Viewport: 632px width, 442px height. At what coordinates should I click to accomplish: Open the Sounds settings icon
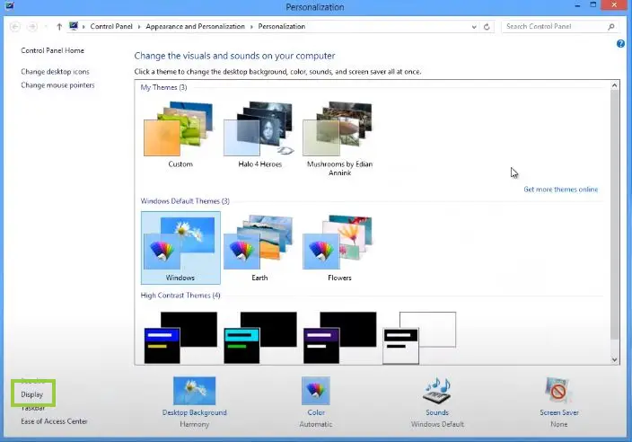tap(437, 391)
